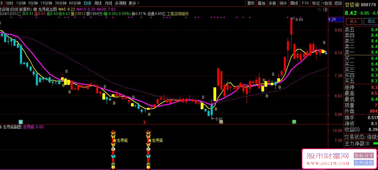Click the 换手 turnover row

point(361,118)
